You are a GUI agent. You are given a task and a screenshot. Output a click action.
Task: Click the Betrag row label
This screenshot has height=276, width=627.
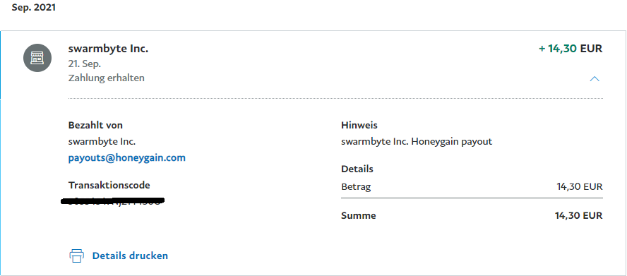pyautogui.click(x=356, y=187)
